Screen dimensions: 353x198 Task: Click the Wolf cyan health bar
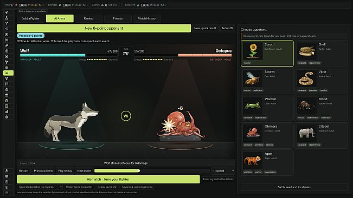pos(53,55)
